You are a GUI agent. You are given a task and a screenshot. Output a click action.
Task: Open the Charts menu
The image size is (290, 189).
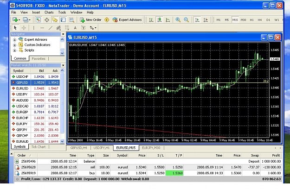click(49, 13)
